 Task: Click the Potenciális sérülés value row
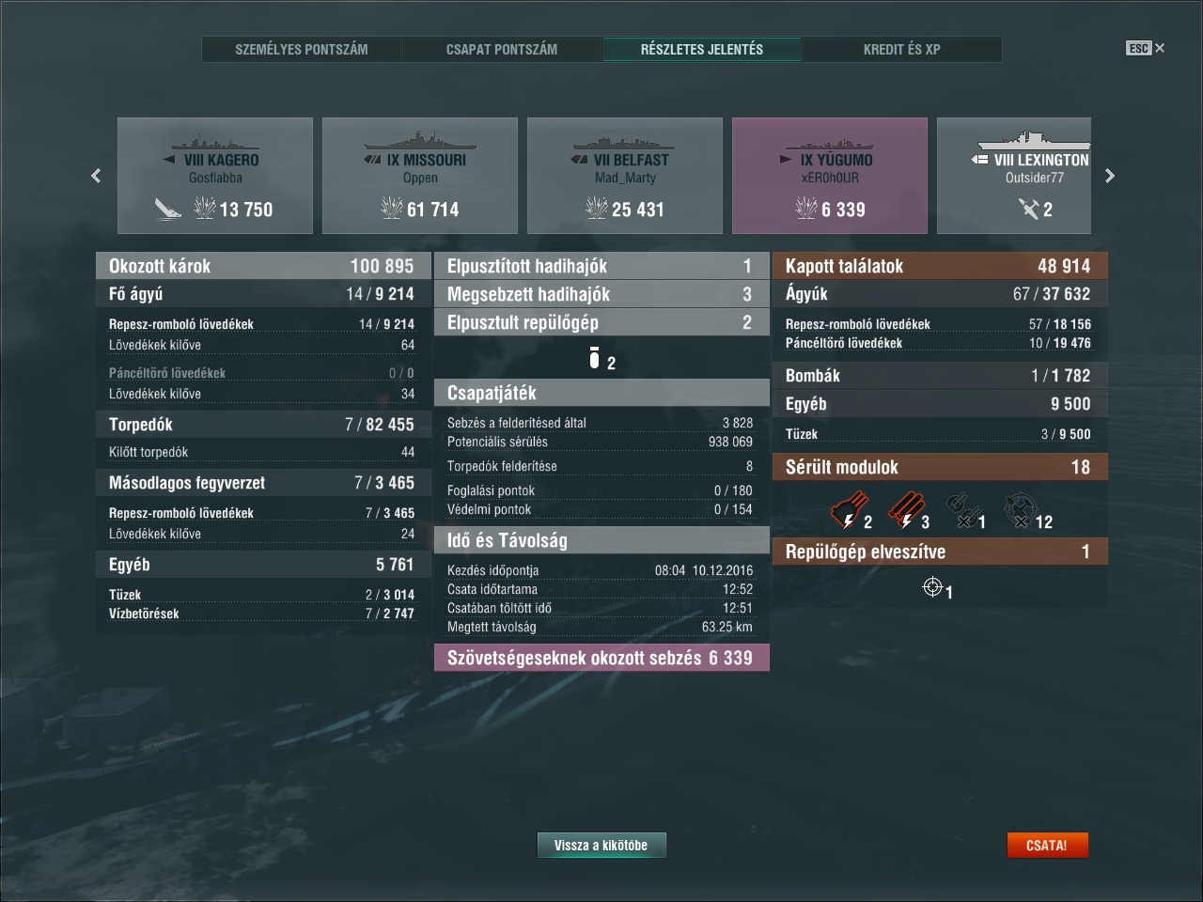click(600, 442)
